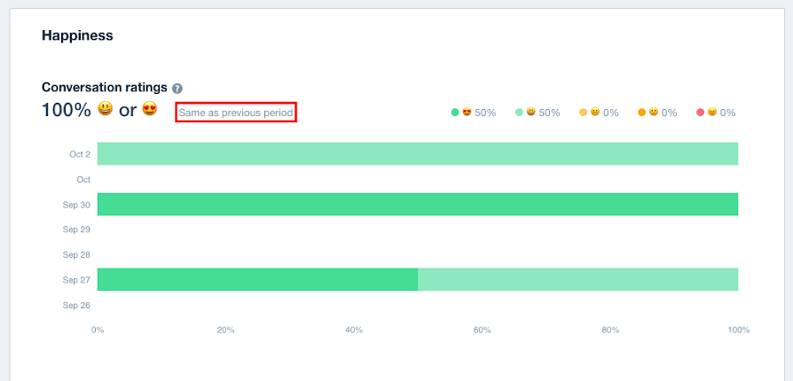Click the heart-eyes emoji after "or"

(x=150, y=109)
